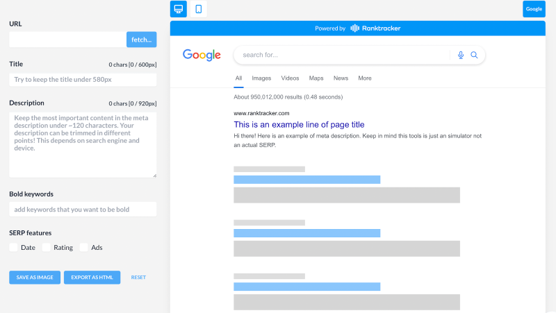This screenshot has height=313, width=556.
Task: Select the All search tab
Action: [x=238, y=78]
